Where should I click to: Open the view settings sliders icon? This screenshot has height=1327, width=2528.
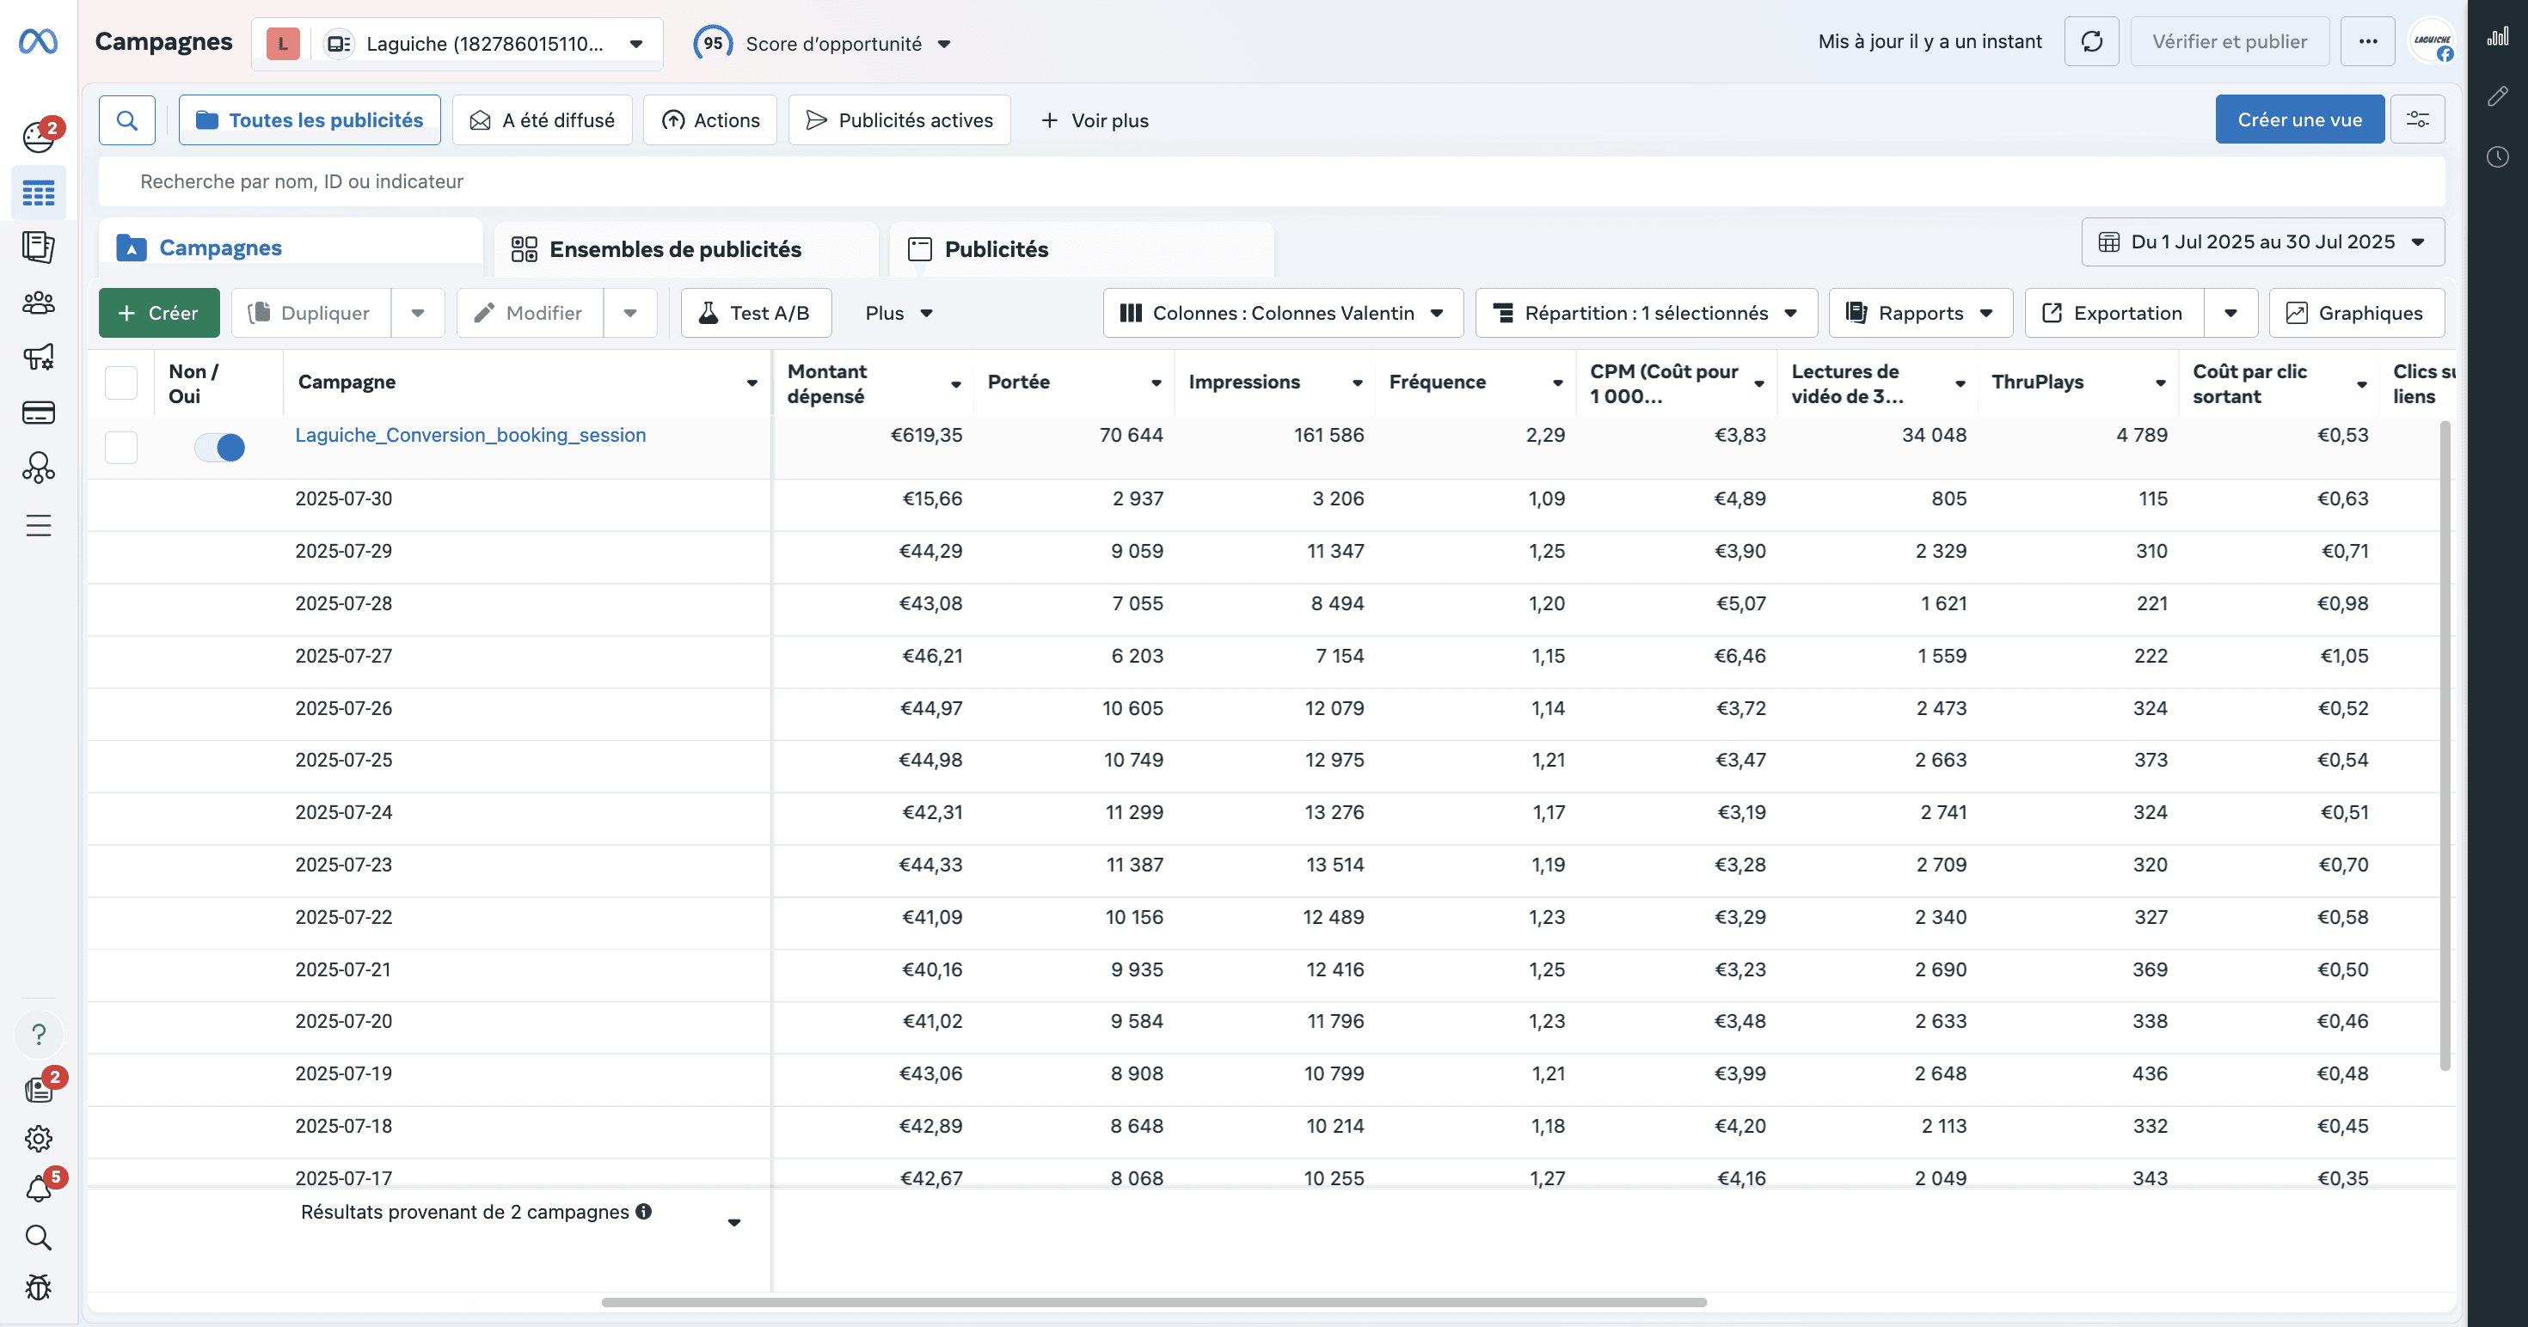pos(2417,119)
